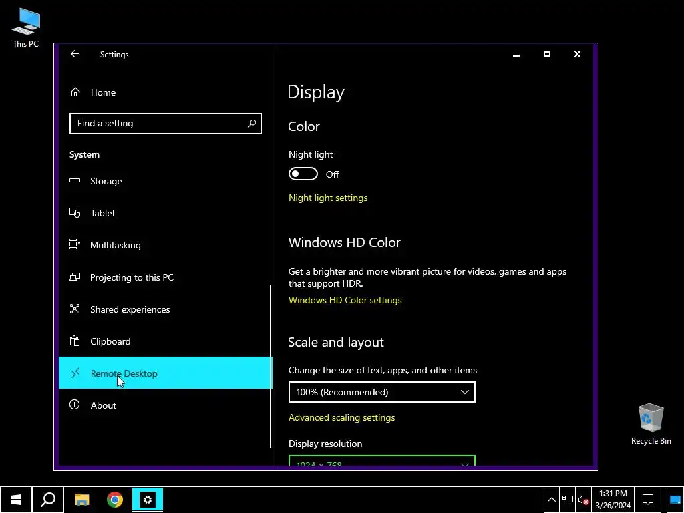This screenshot has width=684, height=513.
Task: Toggle the Night light switch
Action: coord(303,174)
